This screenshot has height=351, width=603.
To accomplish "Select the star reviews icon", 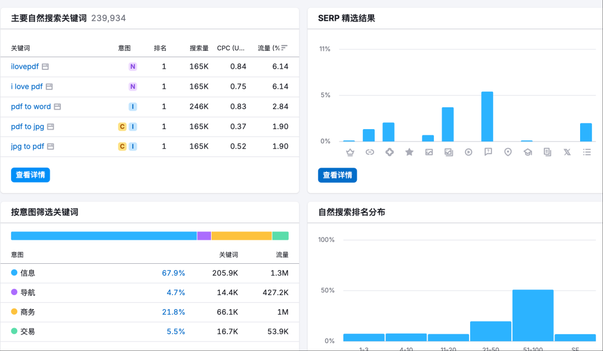I will click(x=409, y=153).
